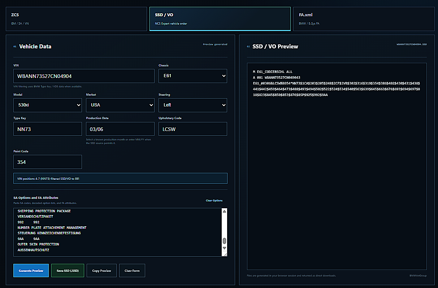This screenshot has height=288, width=438.
Task: Select the SSD / VO tab
Action: 220,19
